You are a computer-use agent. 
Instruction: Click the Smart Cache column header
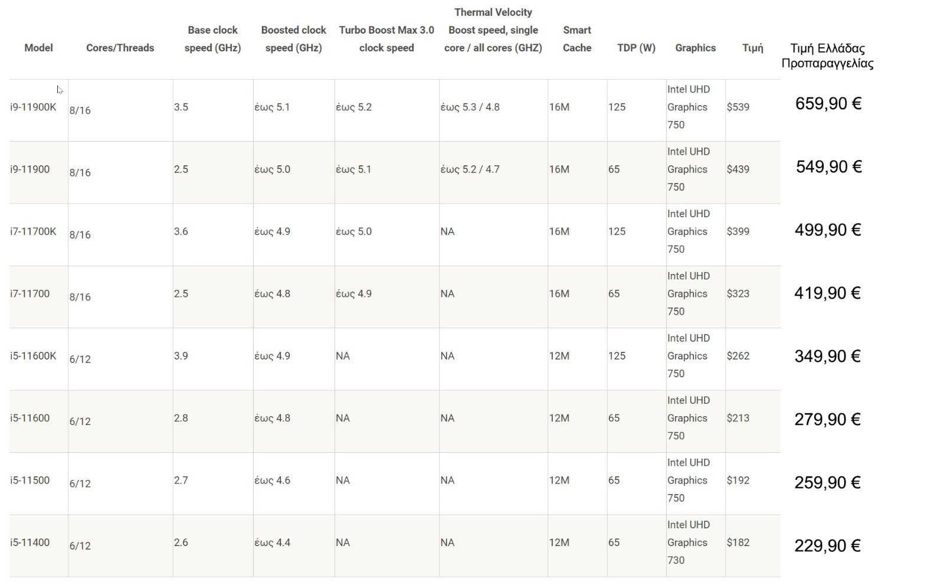pyautogui.click(x=577, y=39)
